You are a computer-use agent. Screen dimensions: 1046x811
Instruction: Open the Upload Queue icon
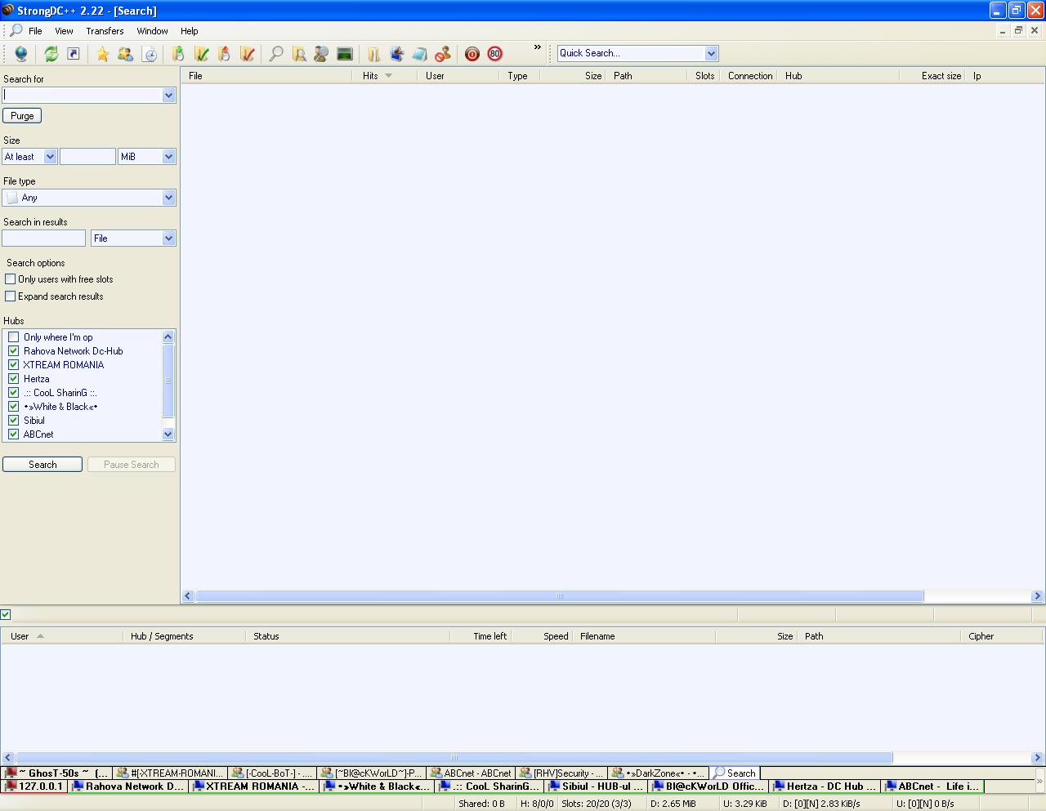(x=225, y=54)
